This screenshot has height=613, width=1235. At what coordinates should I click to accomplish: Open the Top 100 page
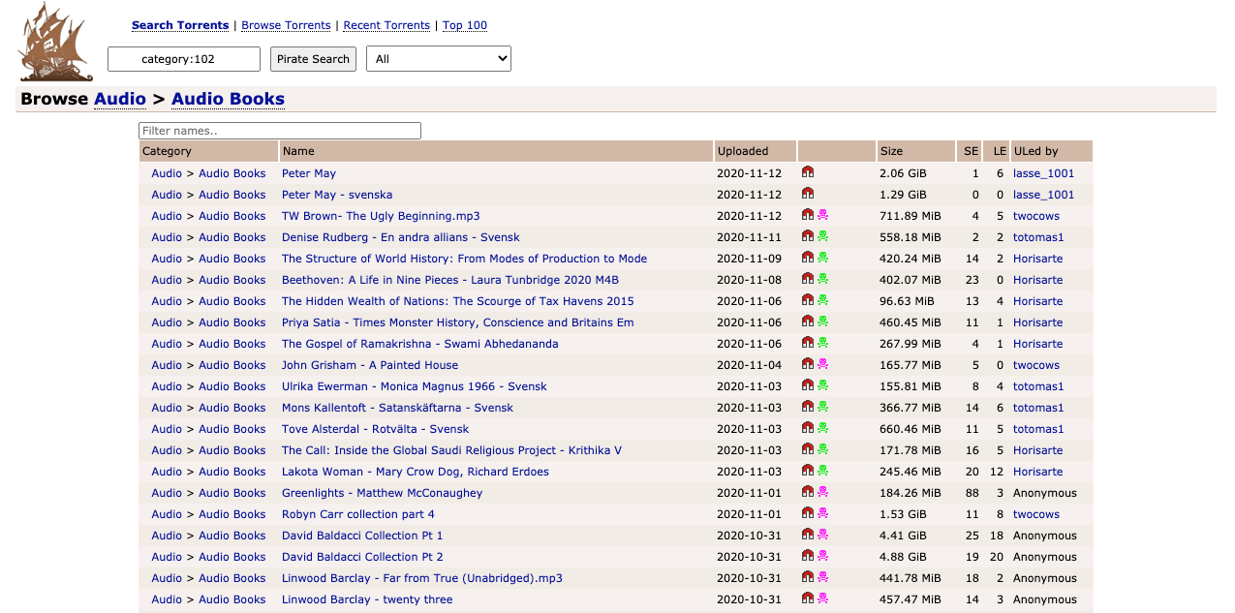[x=465, y=25]
